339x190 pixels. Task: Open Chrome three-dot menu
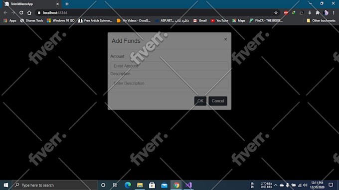334,13
